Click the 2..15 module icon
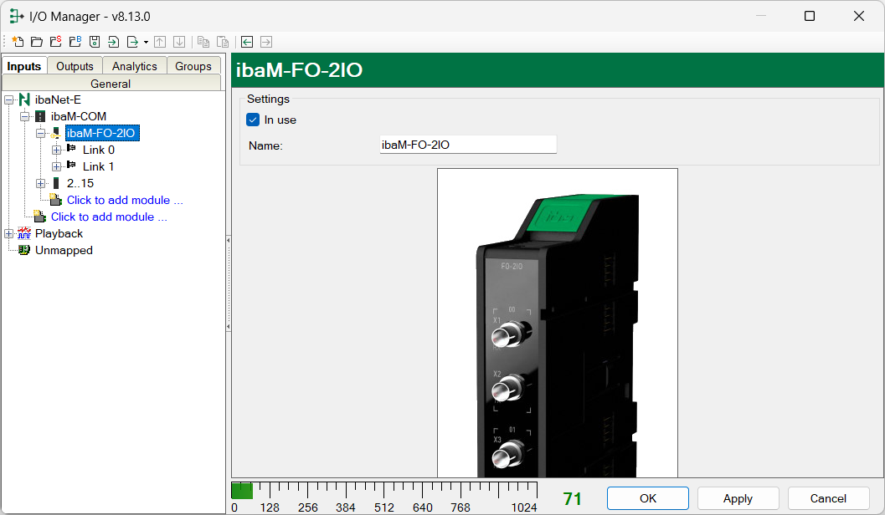885x515 pixels. click(56, 183)
